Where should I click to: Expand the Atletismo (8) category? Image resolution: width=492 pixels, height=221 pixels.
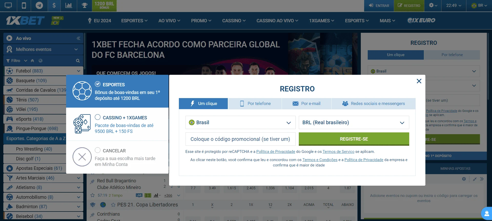[x=78, y=187]
